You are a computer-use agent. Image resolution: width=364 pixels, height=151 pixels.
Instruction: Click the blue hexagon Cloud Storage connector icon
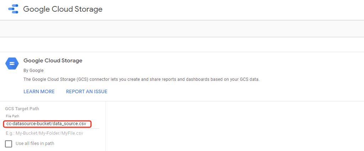coord(12,63)
